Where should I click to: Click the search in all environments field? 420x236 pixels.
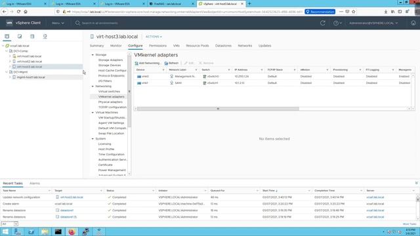tap(100, 24)
